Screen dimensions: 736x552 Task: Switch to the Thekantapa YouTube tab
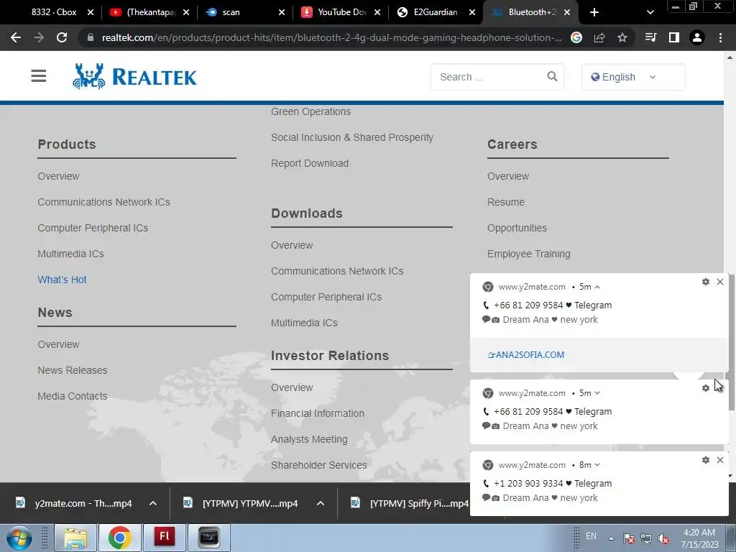[150, 12]
